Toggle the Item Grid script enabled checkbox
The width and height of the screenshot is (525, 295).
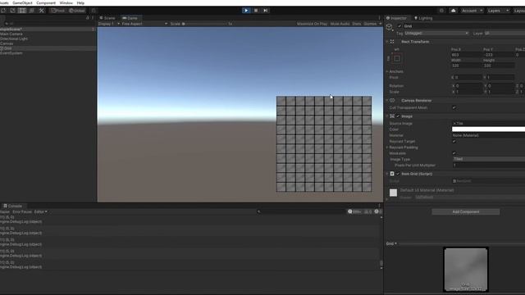[x=398, y=174]
